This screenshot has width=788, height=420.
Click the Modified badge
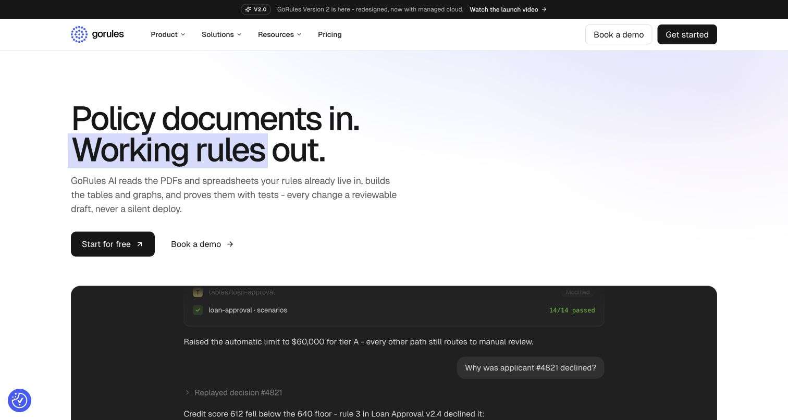point(578,292)
